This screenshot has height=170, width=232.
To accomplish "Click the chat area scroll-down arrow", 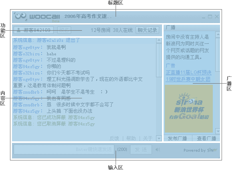I will pyautogui.click(x=159, y=138).
